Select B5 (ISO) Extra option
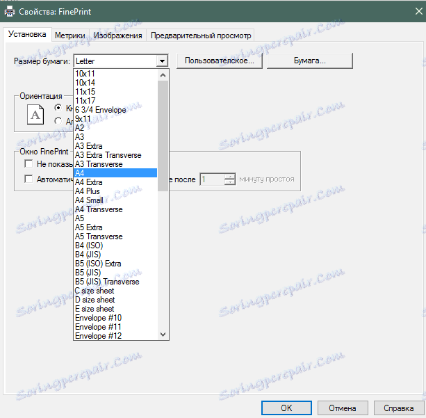 115,264
